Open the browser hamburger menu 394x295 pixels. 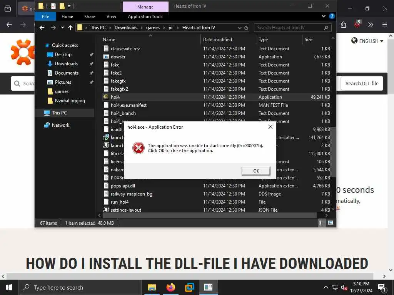[x=384, y=25]
